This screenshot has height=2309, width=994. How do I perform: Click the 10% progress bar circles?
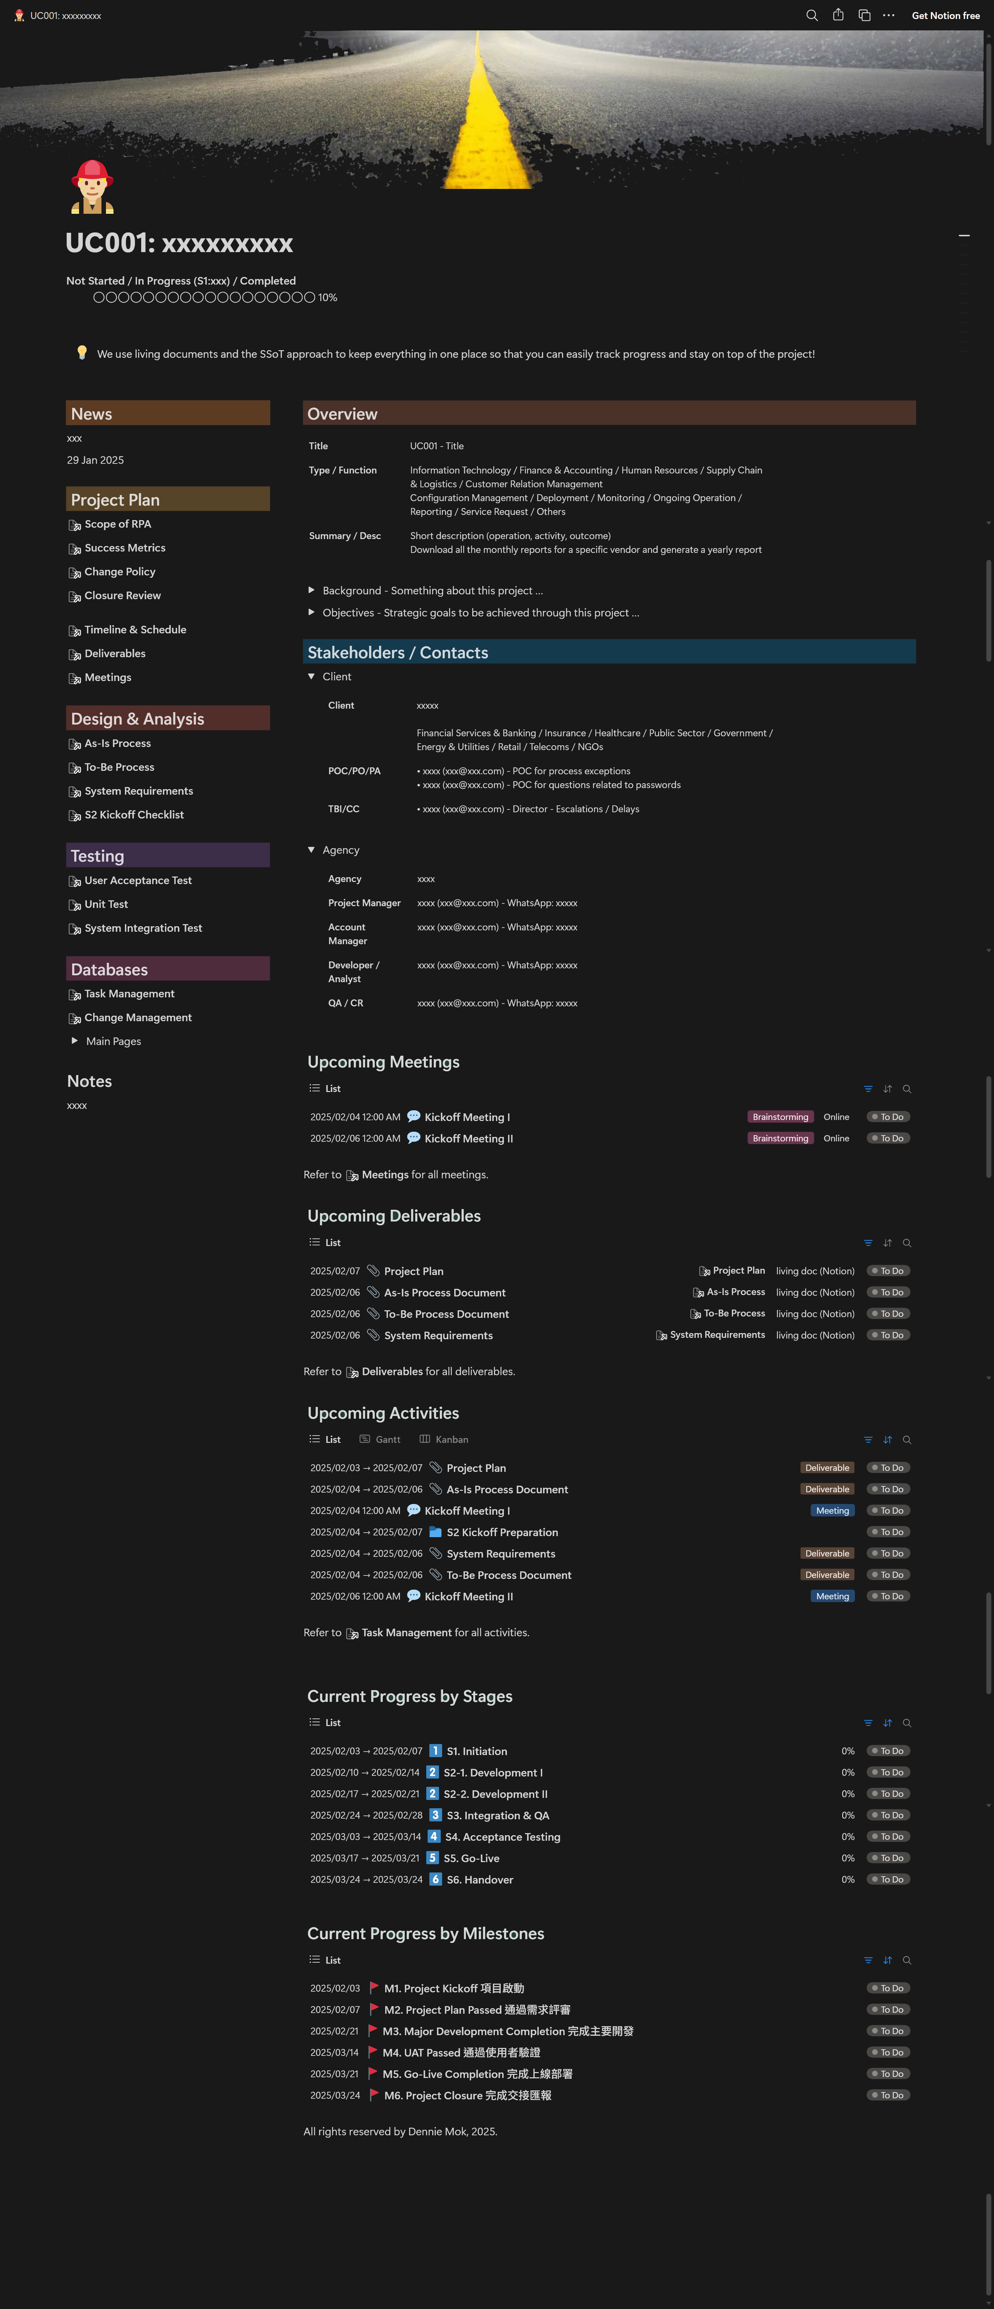pyautogui.click(x=204, y=298)
